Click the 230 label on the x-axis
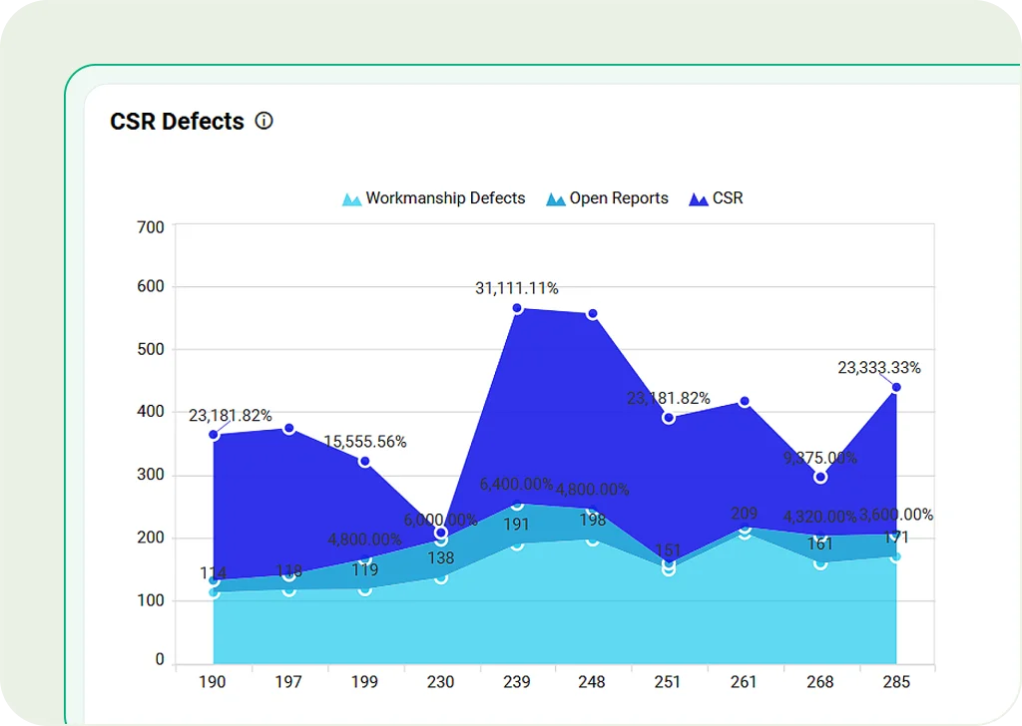The height and width of the screenshot is (726, 1022). pyautogui.click(x=440, y=682)
